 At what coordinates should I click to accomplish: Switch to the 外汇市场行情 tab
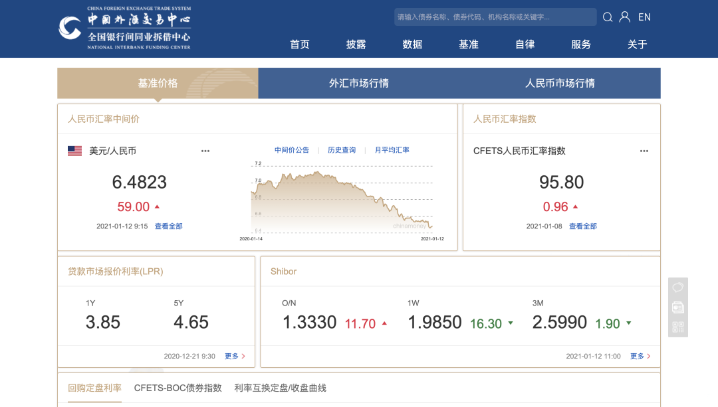[x=360, y=83]
